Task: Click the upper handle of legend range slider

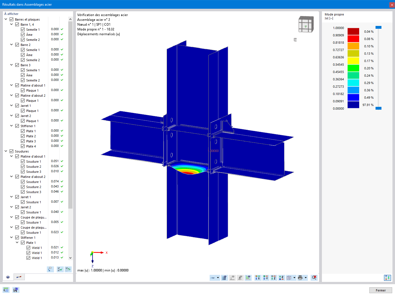Action: click(x=379, y=27)
